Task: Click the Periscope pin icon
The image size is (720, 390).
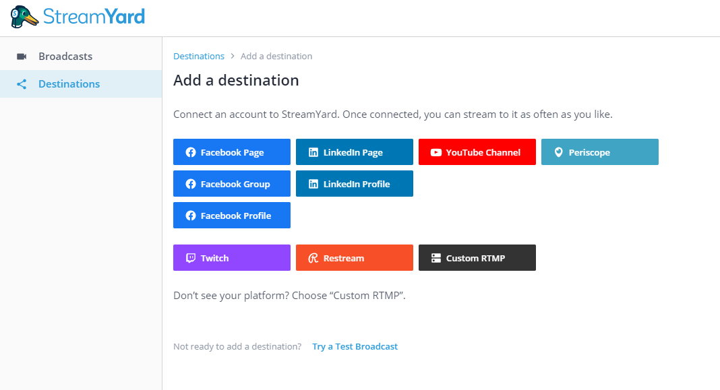Action: pos(558,152)
